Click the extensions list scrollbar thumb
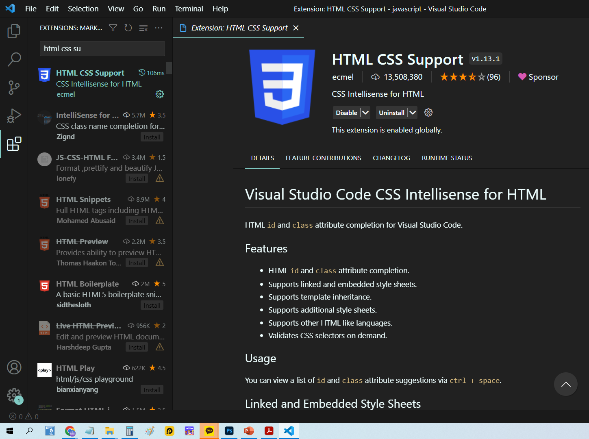This screenshot has width=589, height=439. [x=169, y=68]
